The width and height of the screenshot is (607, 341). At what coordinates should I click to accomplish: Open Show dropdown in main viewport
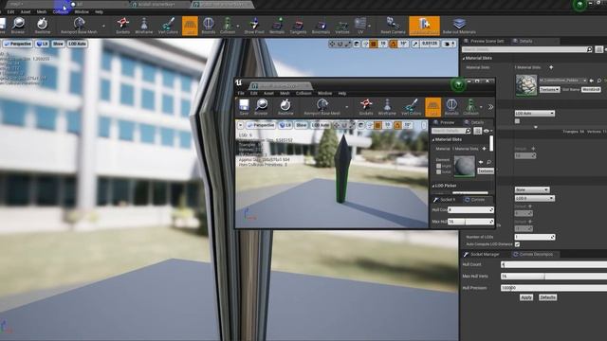(x=58, y=45)
